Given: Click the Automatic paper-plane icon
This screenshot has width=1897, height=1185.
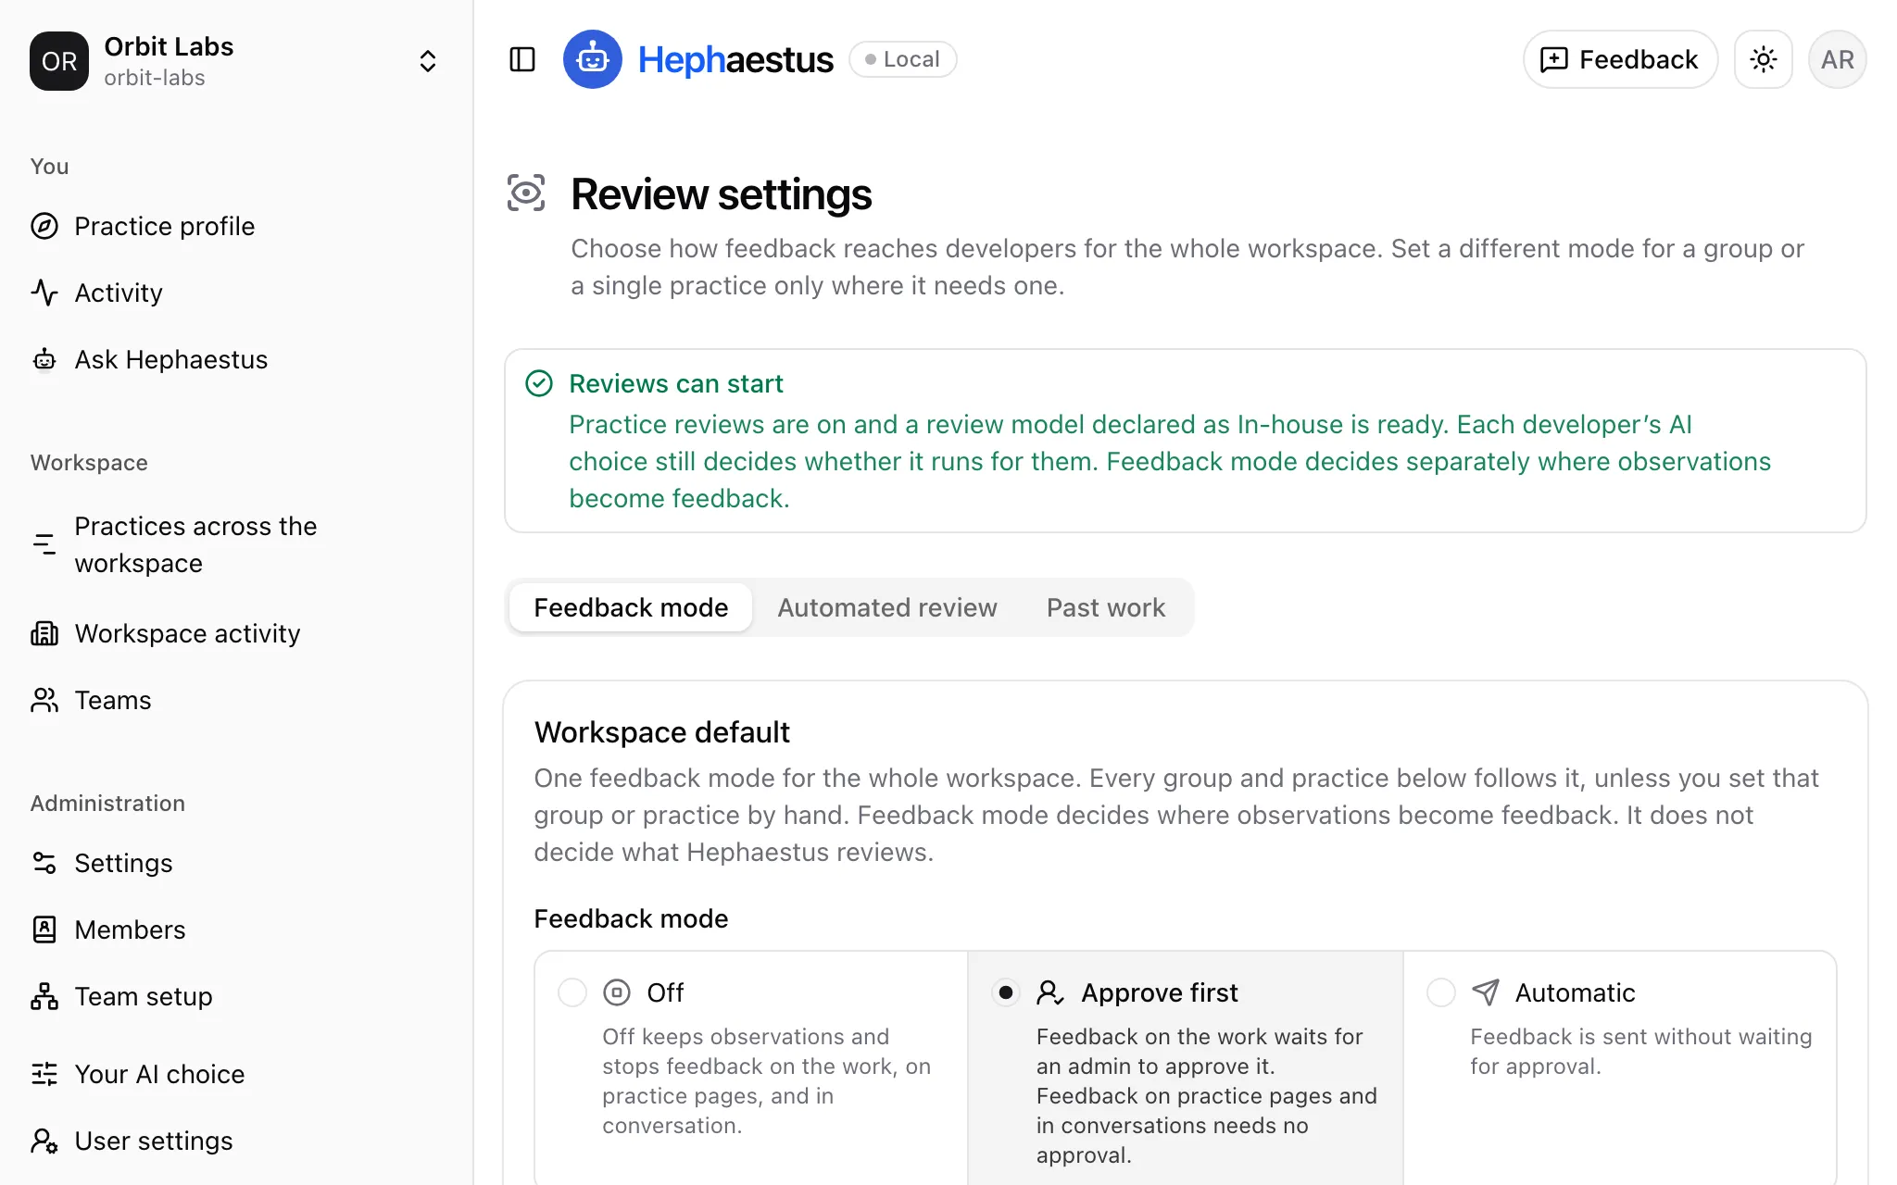Looking at the screenshot, I should (x=1486, y=992).
